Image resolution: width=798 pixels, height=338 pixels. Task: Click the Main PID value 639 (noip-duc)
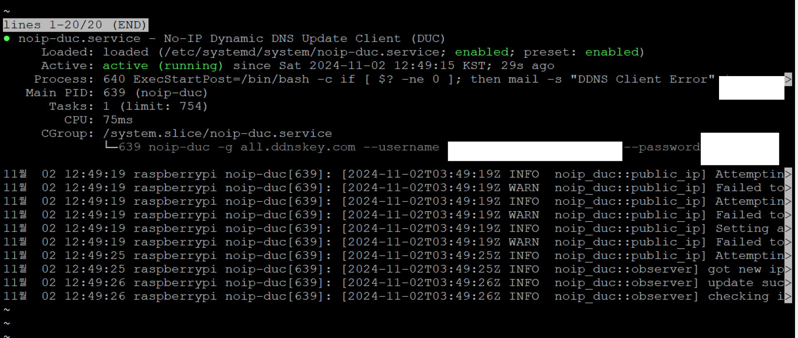155,93
